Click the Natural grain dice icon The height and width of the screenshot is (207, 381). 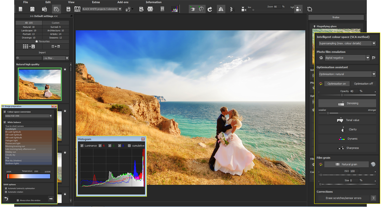(373, 164)
